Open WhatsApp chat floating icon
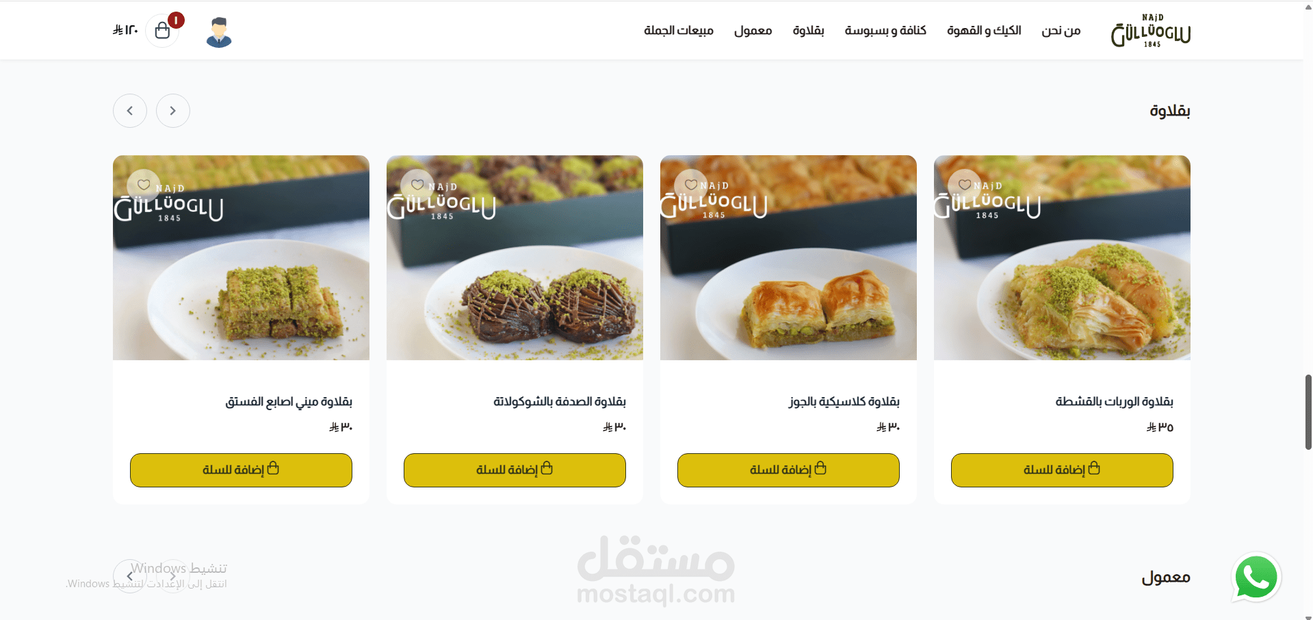The width and height of the screenshot is (1313, 620). point(1256,578)
